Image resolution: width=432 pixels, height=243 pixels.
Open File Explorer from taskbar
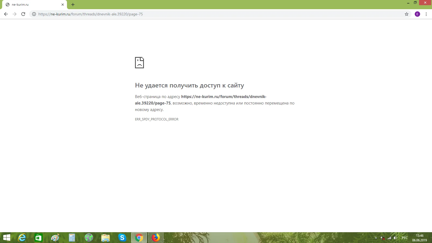tap(106, 238)
